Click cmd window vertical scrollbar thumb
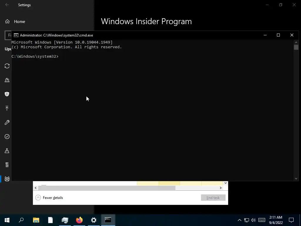Viewport: 301px width, 226px height. click(x=296, y=47)
